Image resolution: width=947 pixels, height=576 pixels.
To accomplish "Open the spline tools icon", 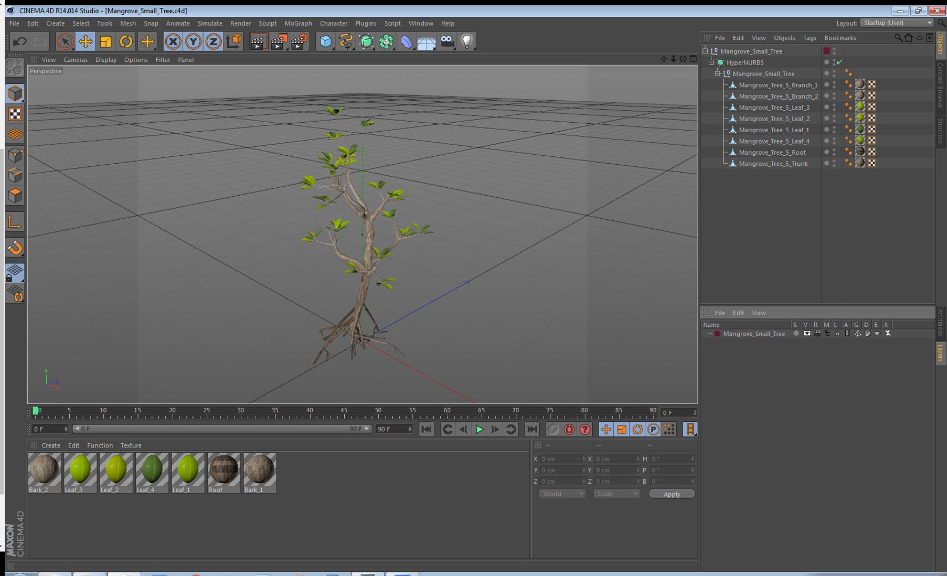I will [x=346, y=42].
